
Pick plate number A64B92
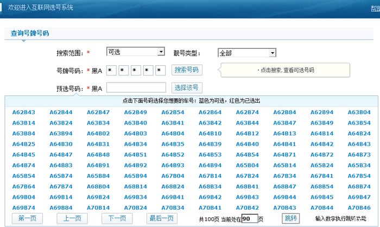pos(136,166)
